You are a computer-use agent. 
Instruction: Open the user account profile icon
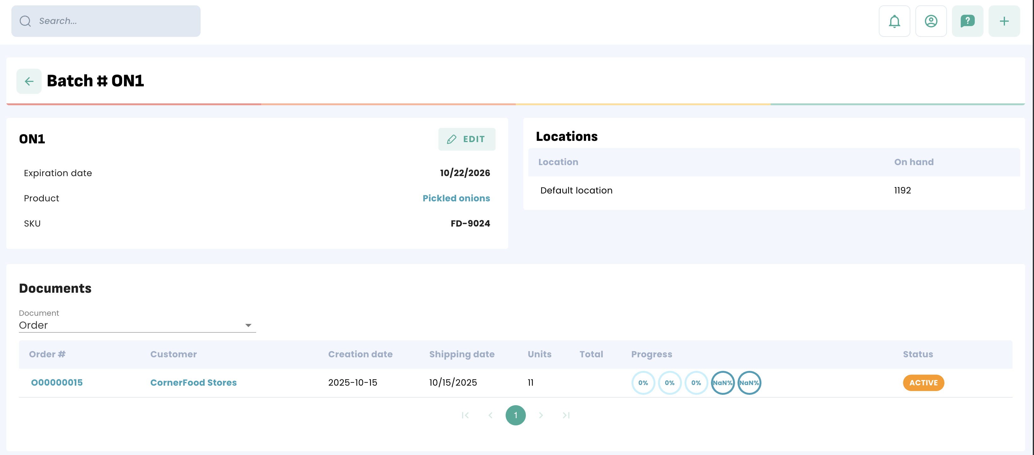click(931, 21)
